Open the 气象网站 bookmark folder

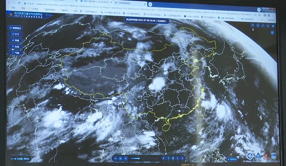point(63,10)
